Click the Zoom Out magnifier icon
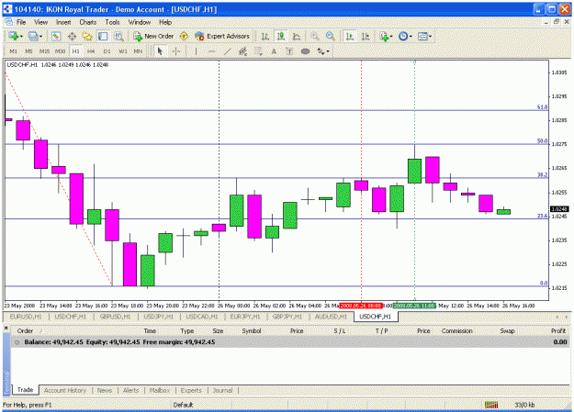Viewport: 574px width, 412px height. [x=331, y=36]
